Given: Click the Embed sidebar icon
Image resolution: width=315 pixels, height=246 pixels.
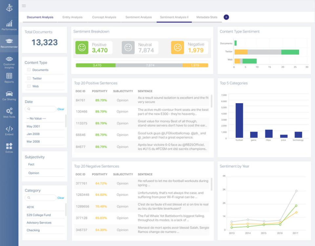Looking at the screenshot, I should pos(9,130).
